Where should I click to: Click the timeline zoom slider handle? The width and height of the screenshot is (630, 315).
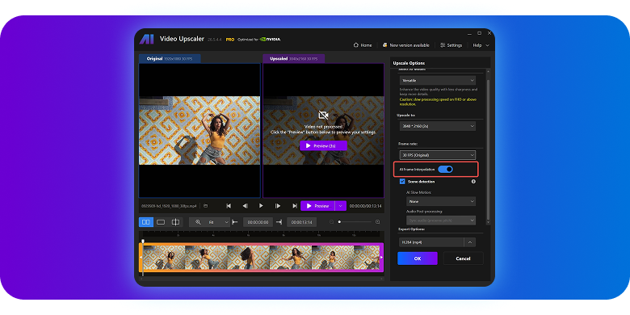click(339, 222)
